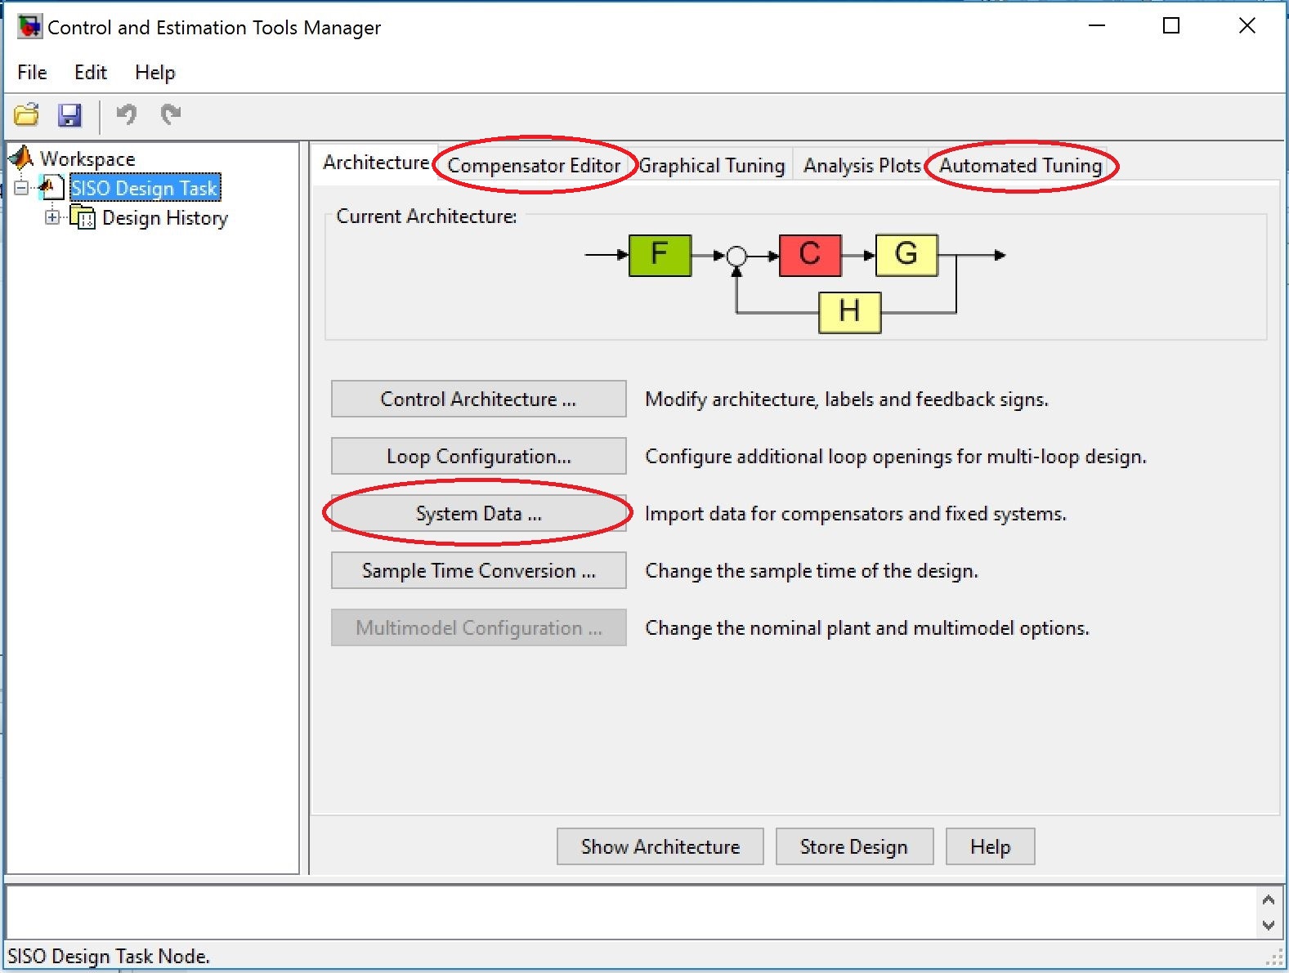Minimize the Control and Estimation Tools Manager window
The width and height of the screenshot is (1289, 973).
point(1097,26)
